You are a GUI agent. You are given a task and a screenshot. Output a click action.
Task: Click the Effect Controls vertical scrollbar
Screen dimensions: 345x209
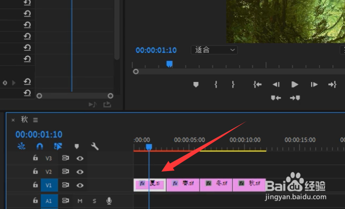pos(117,30)
